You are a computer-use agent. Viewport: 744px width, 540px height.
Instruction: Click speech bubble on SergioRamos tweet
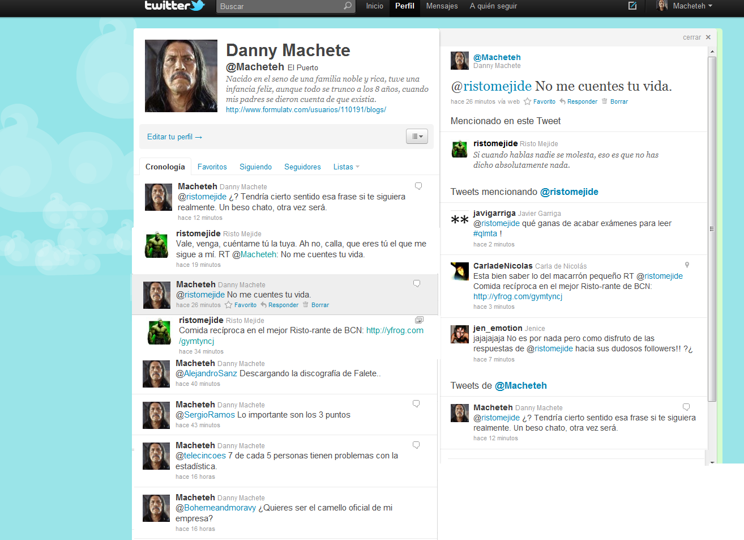pyautogui.click(x=416, y=404)
